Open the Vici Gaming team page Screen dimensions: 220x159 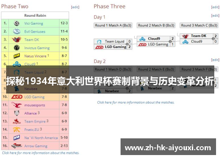coord(33,23)
